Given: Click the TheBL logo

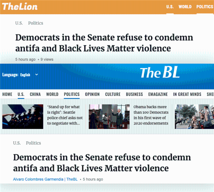Looking at the screenshot, I should tap(160, 72).
